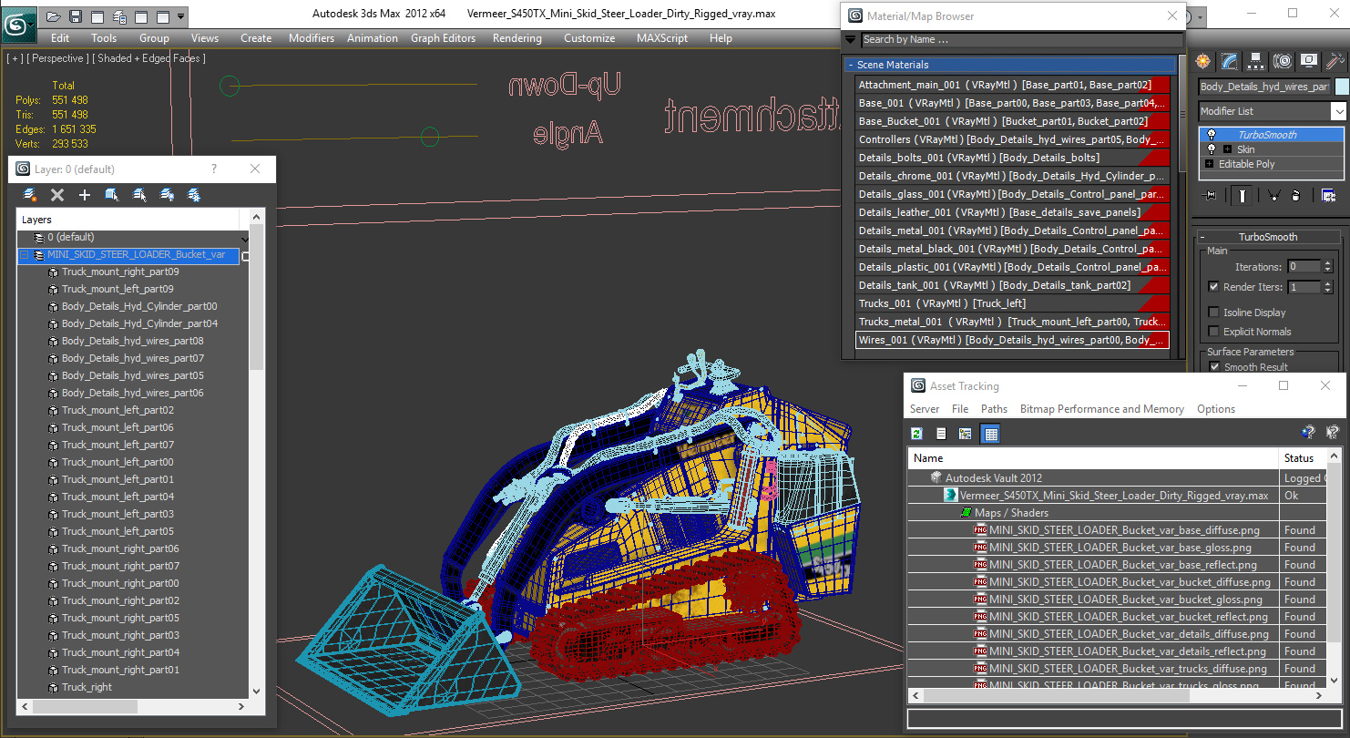Click the Table View icon in Asset Tracking
Viewport: 1350px width, 738px height.
[991, 434]
